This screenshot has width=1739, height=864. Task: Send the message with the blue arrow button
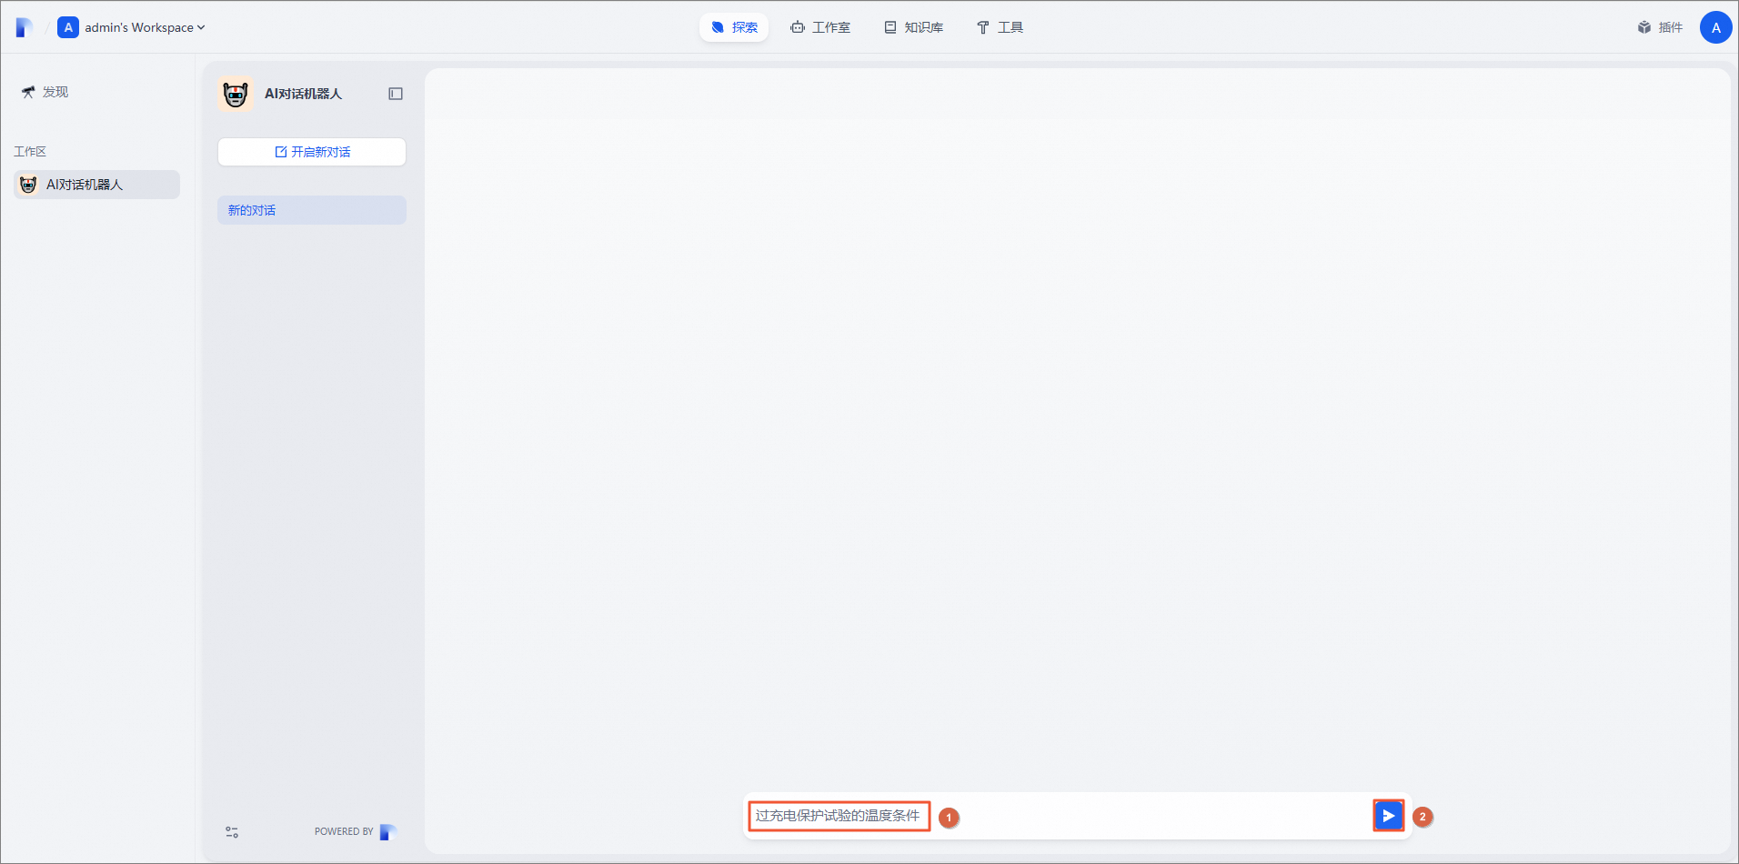(x=1388, y=816)
